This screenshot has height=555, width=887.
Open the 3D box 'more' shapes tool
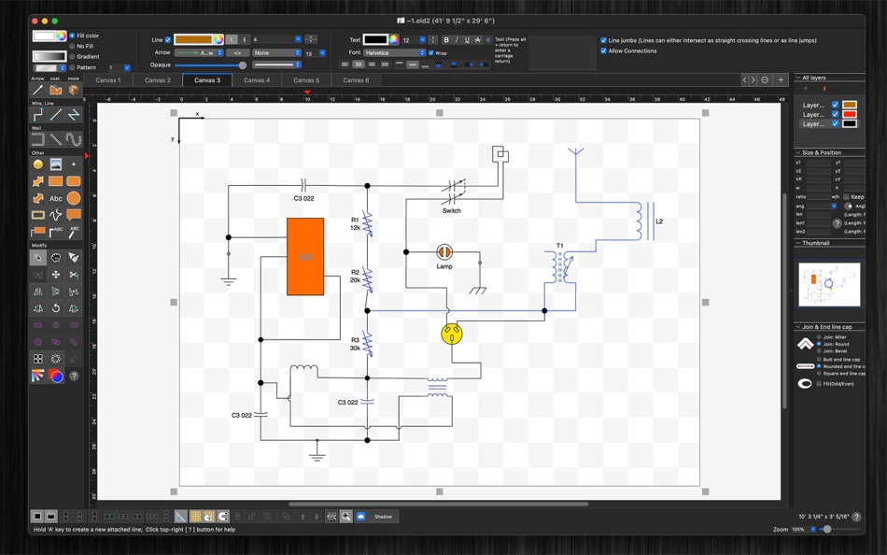click(x=74, y=90)
